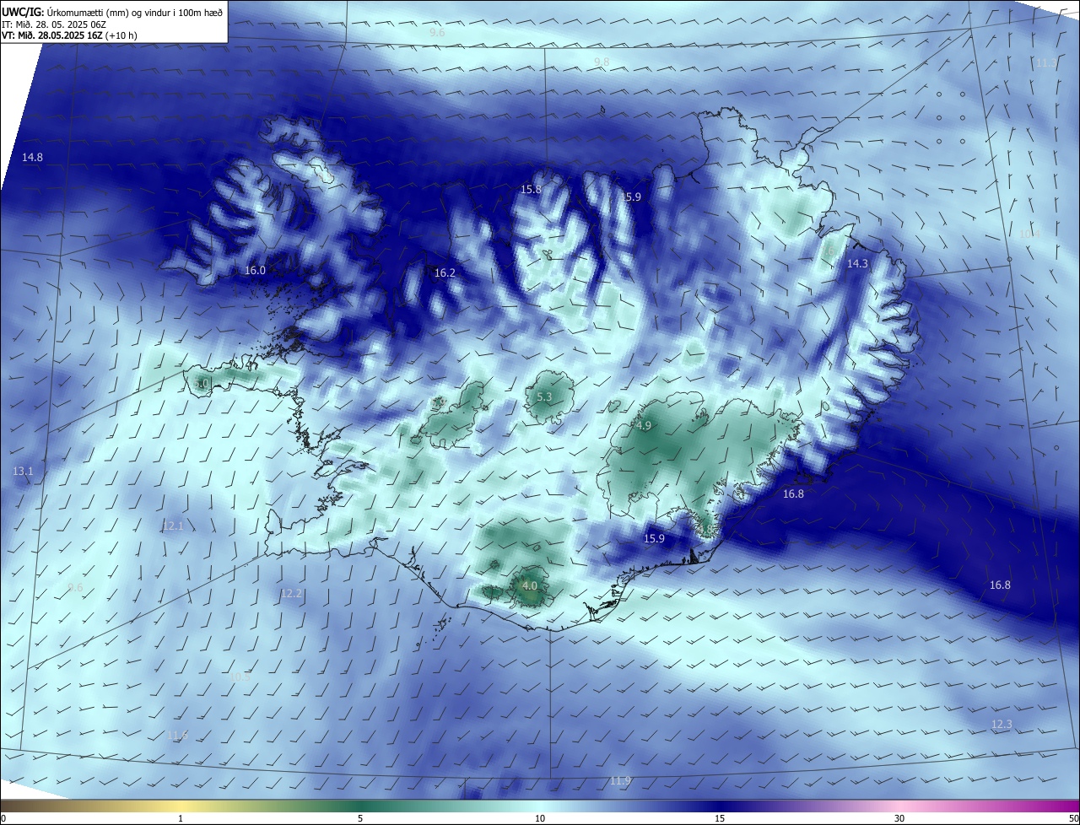Click the 14.8 value on the map
Screen dimensions: 1080x825
32,158
